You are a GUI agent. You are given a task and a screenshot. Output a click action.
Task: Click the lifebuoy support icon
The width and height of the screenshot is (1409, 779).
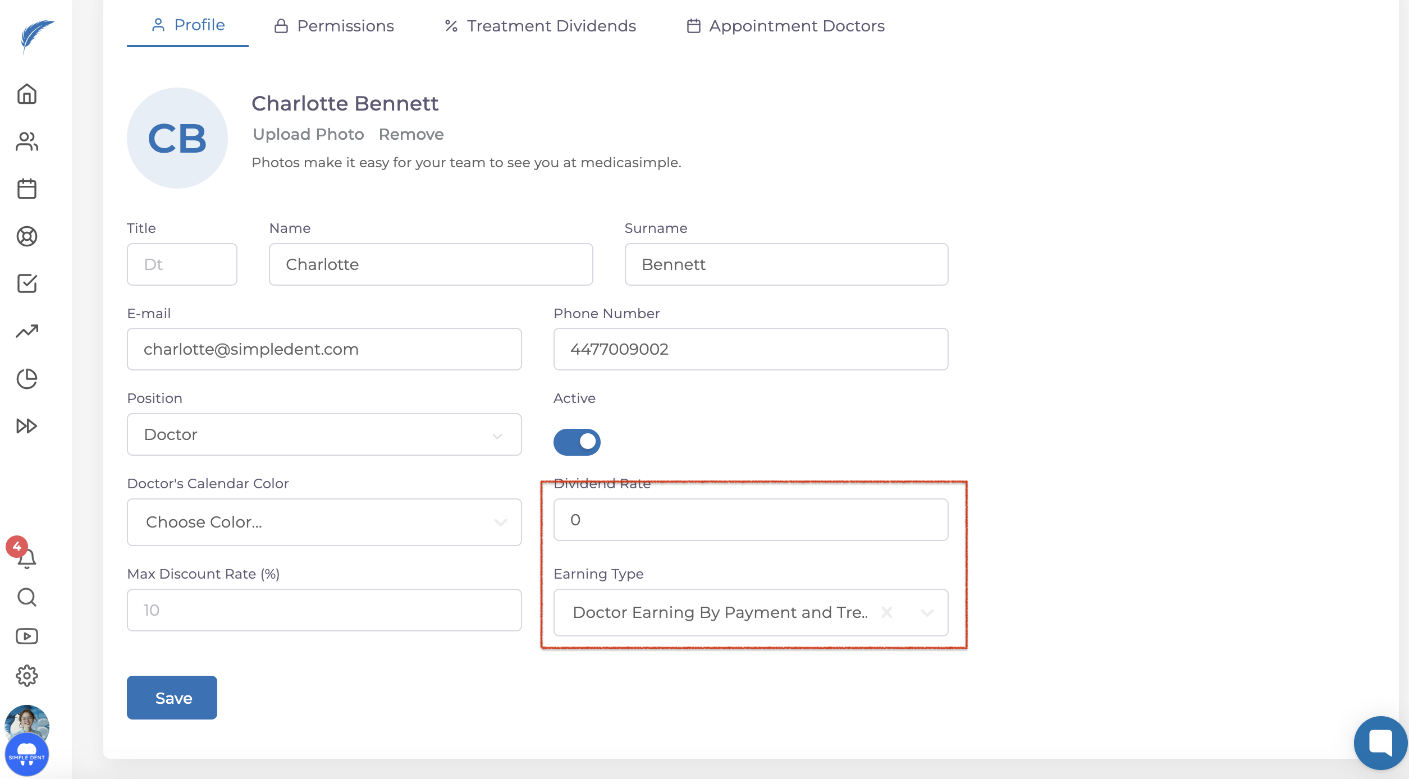pyautogui.click(x=26, y=236)
